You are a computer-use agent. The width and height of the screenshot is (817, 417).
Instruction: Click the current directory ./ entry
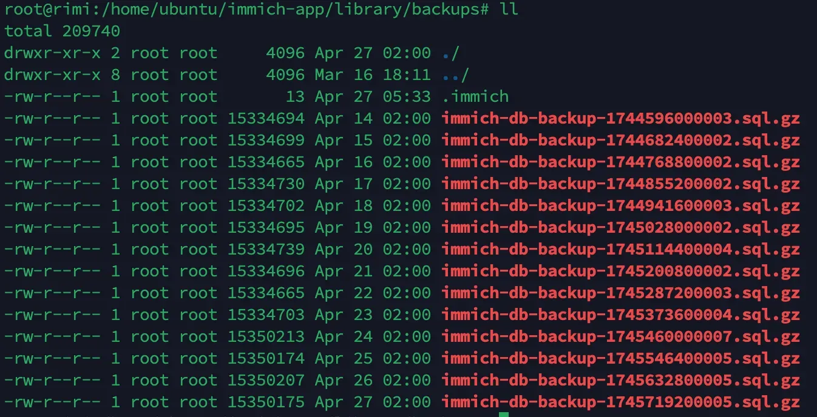pos(451,53)
